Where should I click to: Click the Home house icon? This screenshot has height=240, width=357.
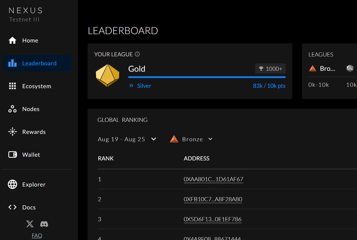[12, 40]
